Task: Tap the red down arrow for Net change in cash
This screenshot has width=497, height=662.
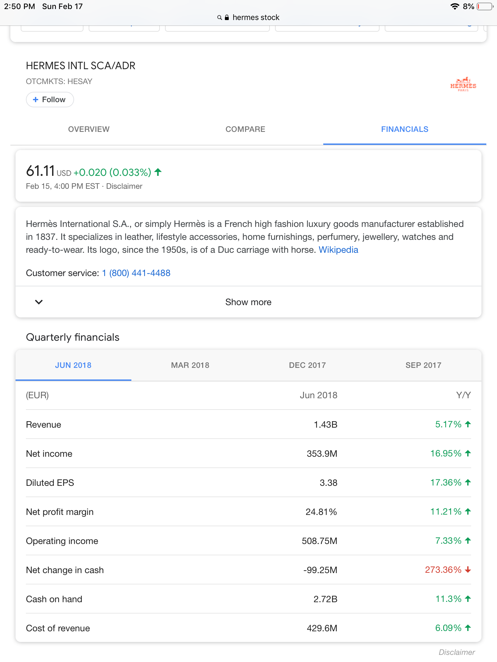Action: point(468,570)
